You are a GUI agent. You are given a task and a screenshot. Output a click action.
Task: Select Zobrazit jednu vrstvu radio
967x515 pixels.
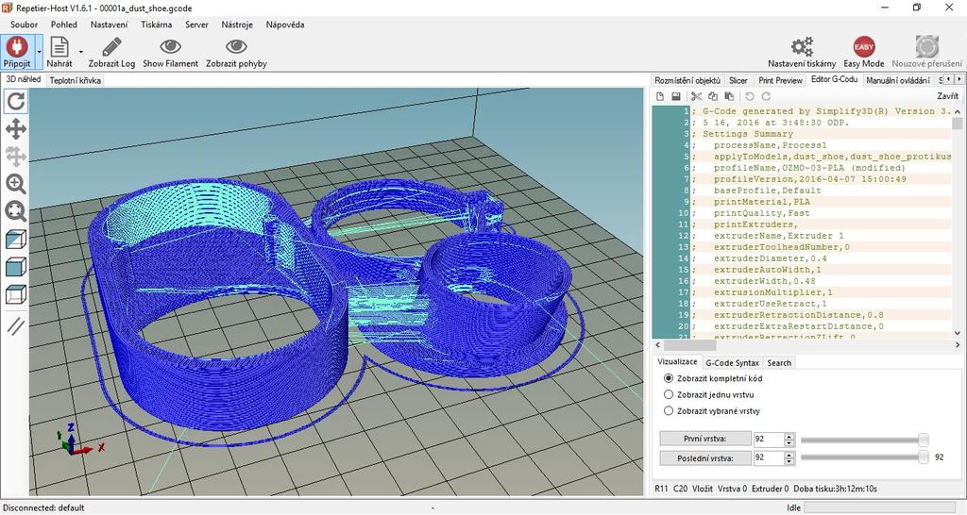669,394
